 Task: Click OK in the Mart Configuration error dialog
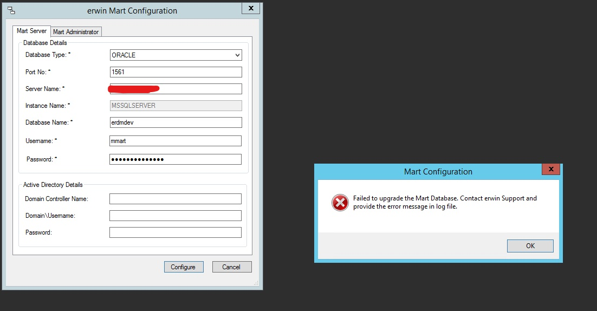(530, 246)
